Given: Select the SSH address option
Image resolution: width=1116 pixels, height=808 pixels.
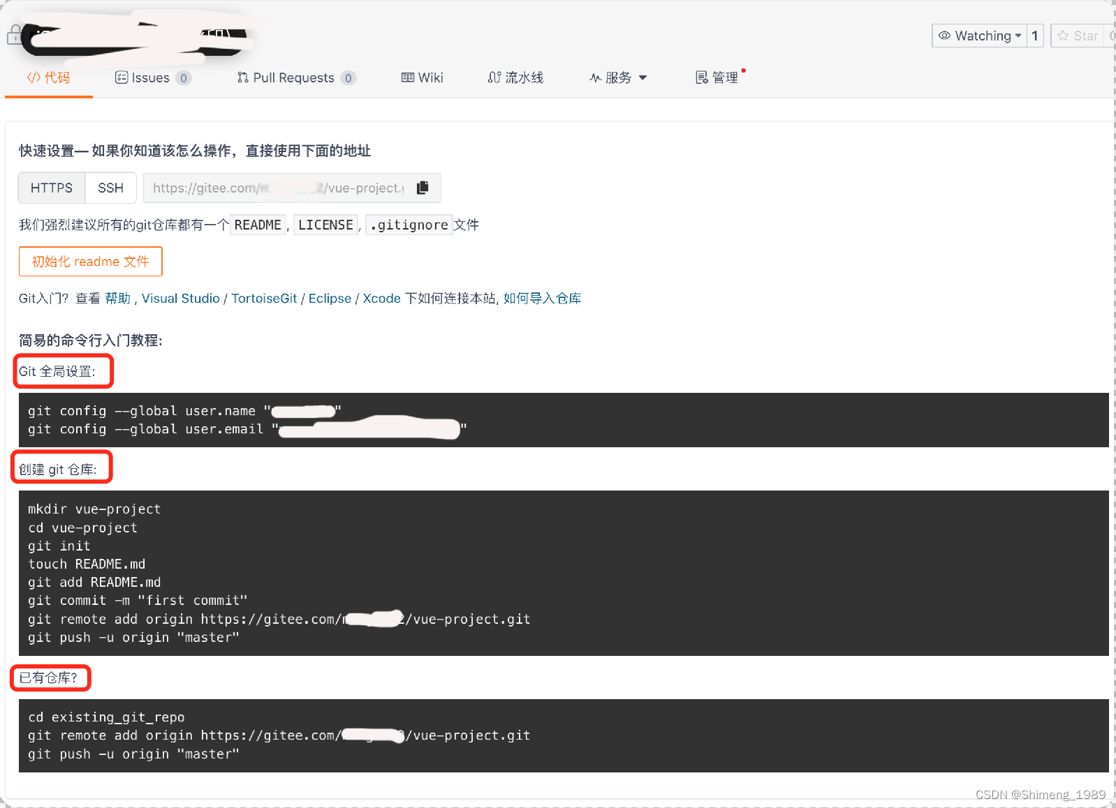Looking at the screenshot, I should click(110, 188).
